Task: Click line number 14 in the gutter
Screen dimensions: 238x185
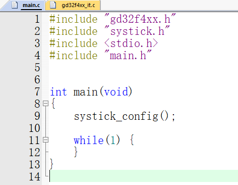Action: pyautogui.click(x=34, y=176)
